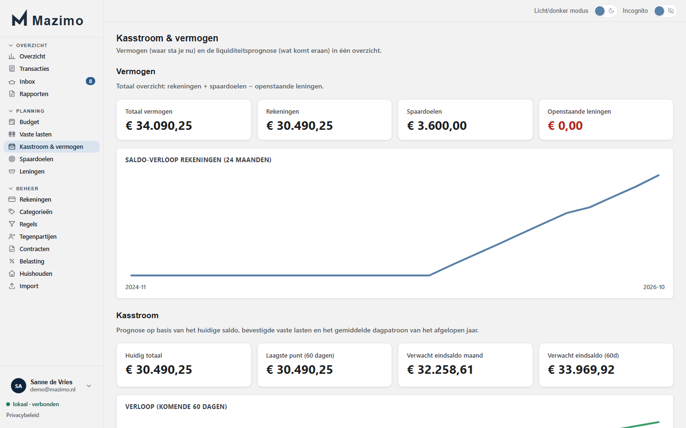Collapse the OVERZICHT sidebar section
The height and width of the screenshot is (428, 686).
pos(28,45)
